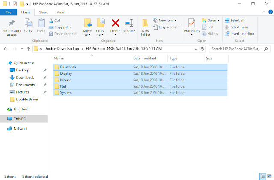Click the search magnifier icon
The width and height of the screenshot is (274, 180).
point(266,49)
